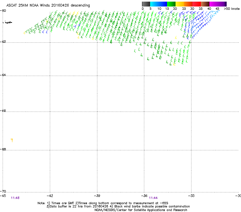Click the legend scale label "35"

pyautogui.click(x=201, y=9)
